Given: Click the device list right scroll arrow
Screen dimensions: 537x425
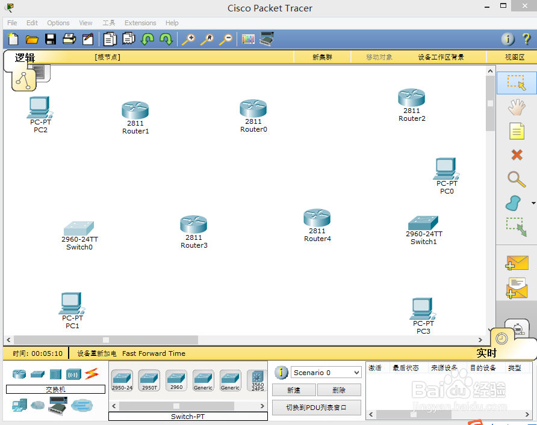Looking at the screenshot, I should (262, 406).
